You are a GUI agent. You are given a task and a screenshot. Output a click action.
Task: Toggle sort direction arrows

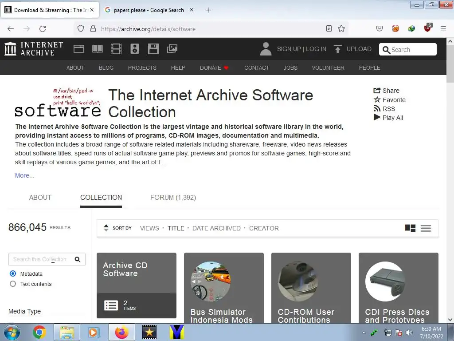coord(106,228)
